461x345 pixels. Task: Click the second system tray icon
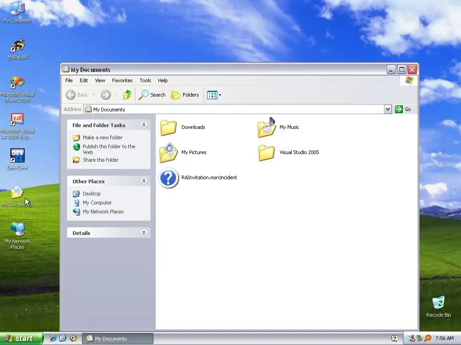click(419, 339)
